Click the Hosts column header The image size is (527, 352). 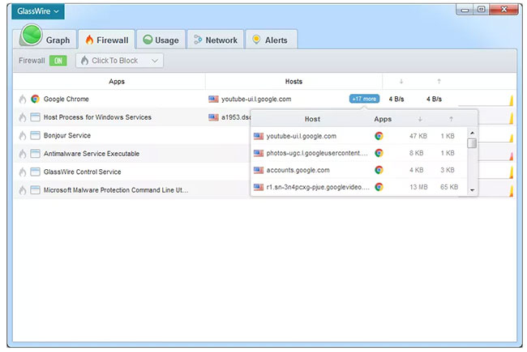[293, 81]
